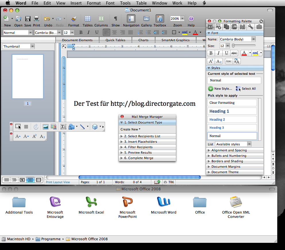Open the font Name dropdown in palette
285x250 pixels.
click(253, 39)
